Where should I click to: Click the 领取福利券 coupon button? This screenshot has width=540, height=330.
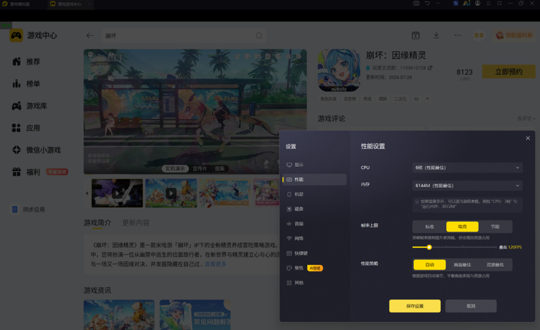coord(514,35)
